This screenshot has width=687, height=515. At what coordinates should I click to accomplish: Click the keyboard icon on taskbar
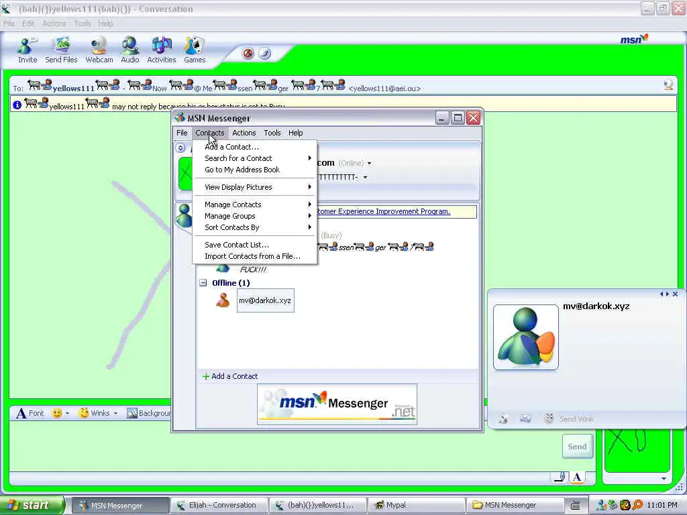(575, 506)
